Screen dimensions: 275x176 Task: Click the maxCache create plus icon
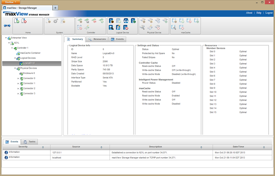[182, 21]
